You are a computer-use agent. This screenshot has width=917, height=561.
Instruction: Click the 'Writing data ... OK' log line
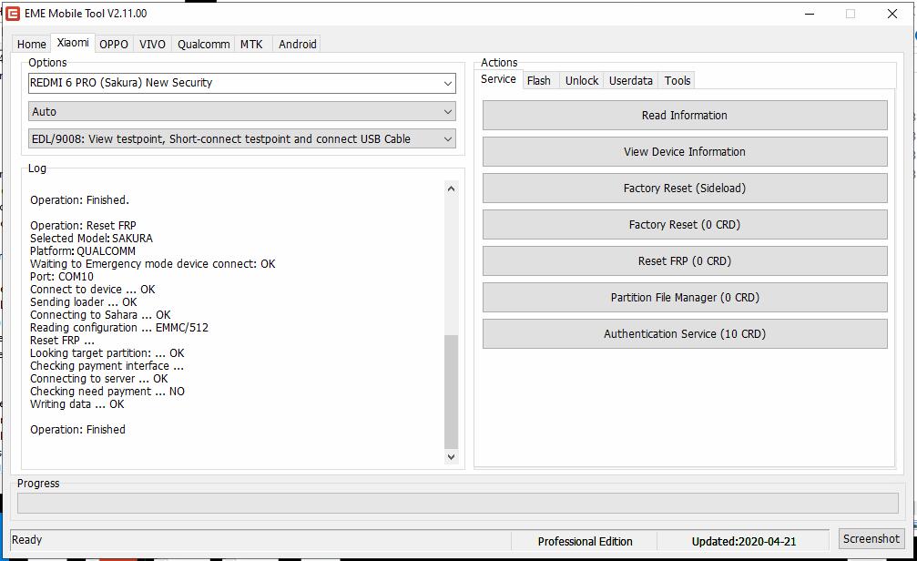(x=76, y=404)
